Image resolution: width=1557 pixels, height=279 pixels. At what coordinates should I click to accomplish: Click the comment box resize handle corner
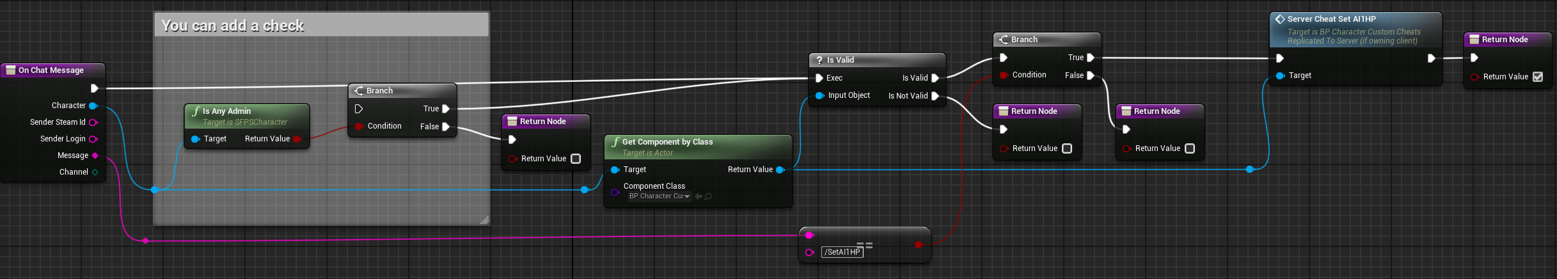pos(484,220)
